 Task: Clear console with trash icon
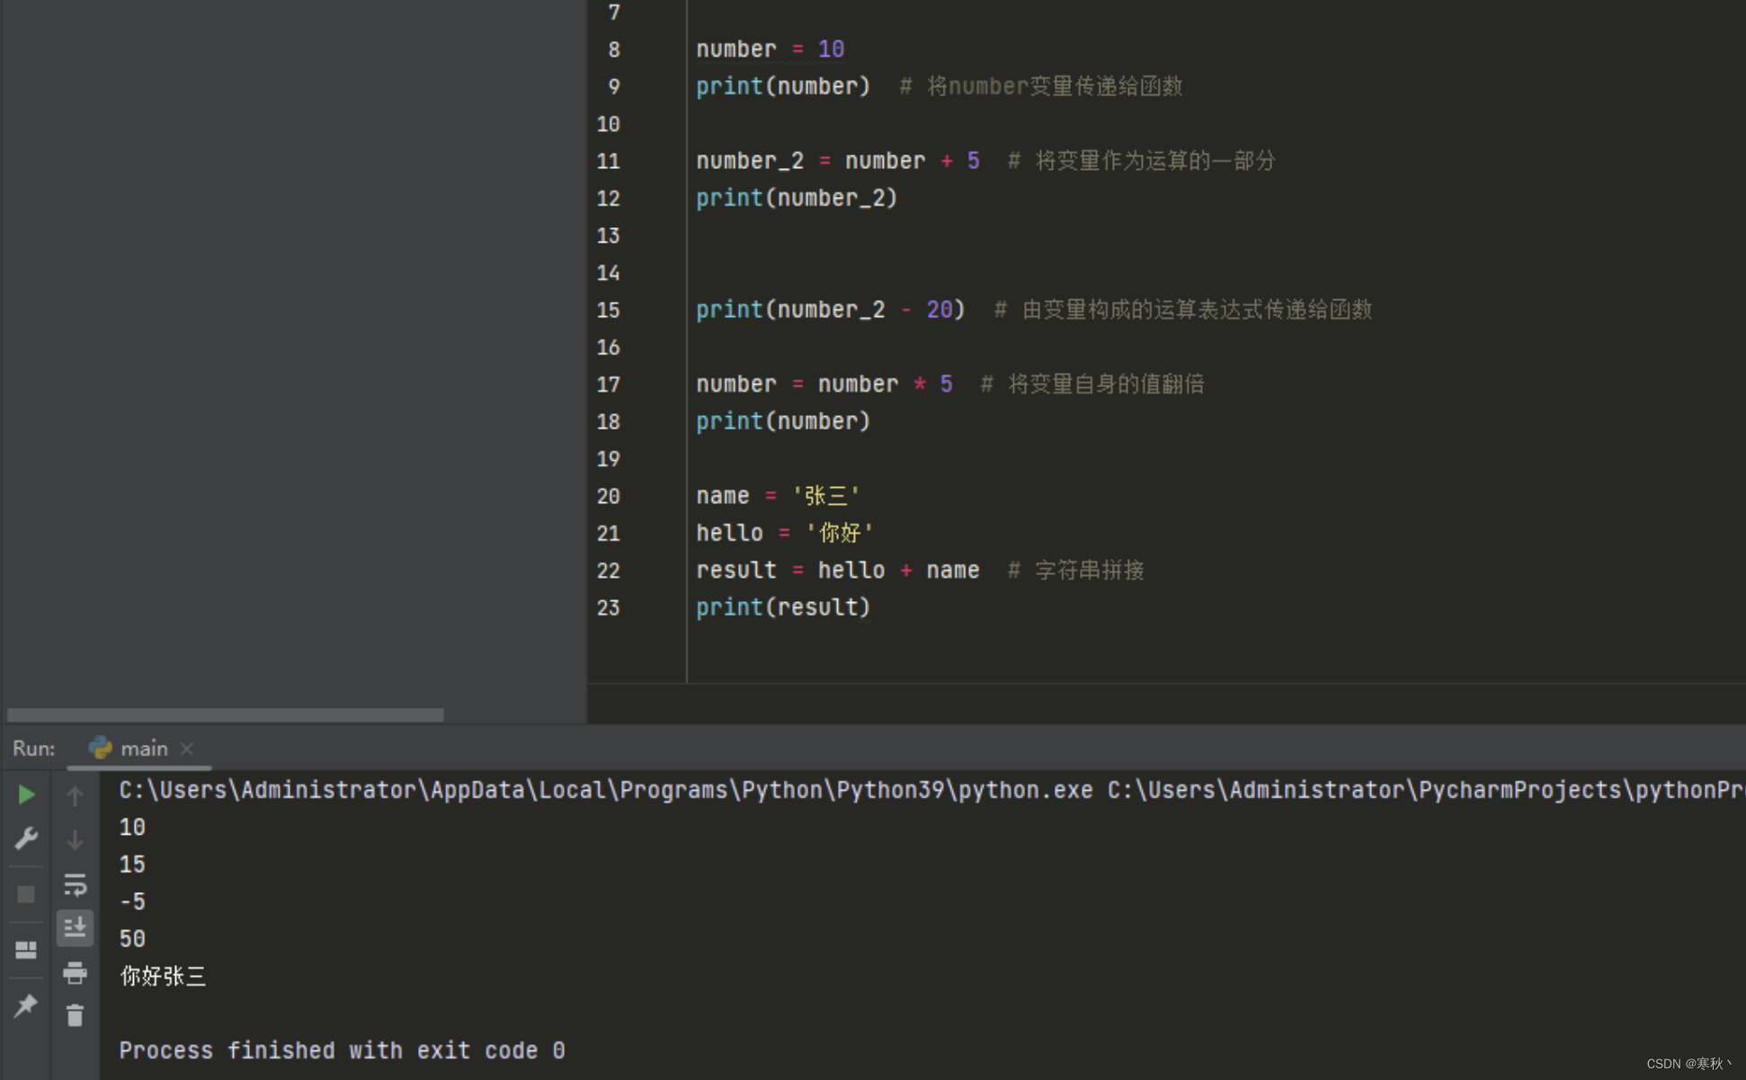(x=75, y=1015)
